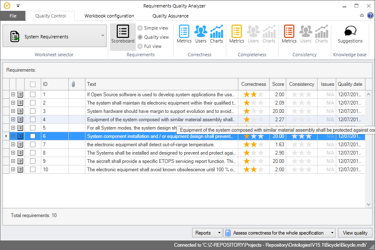Viewport: 375px width, 250px height.
Task: Check the checkbox for requirement 1
Action: point(33,95)
